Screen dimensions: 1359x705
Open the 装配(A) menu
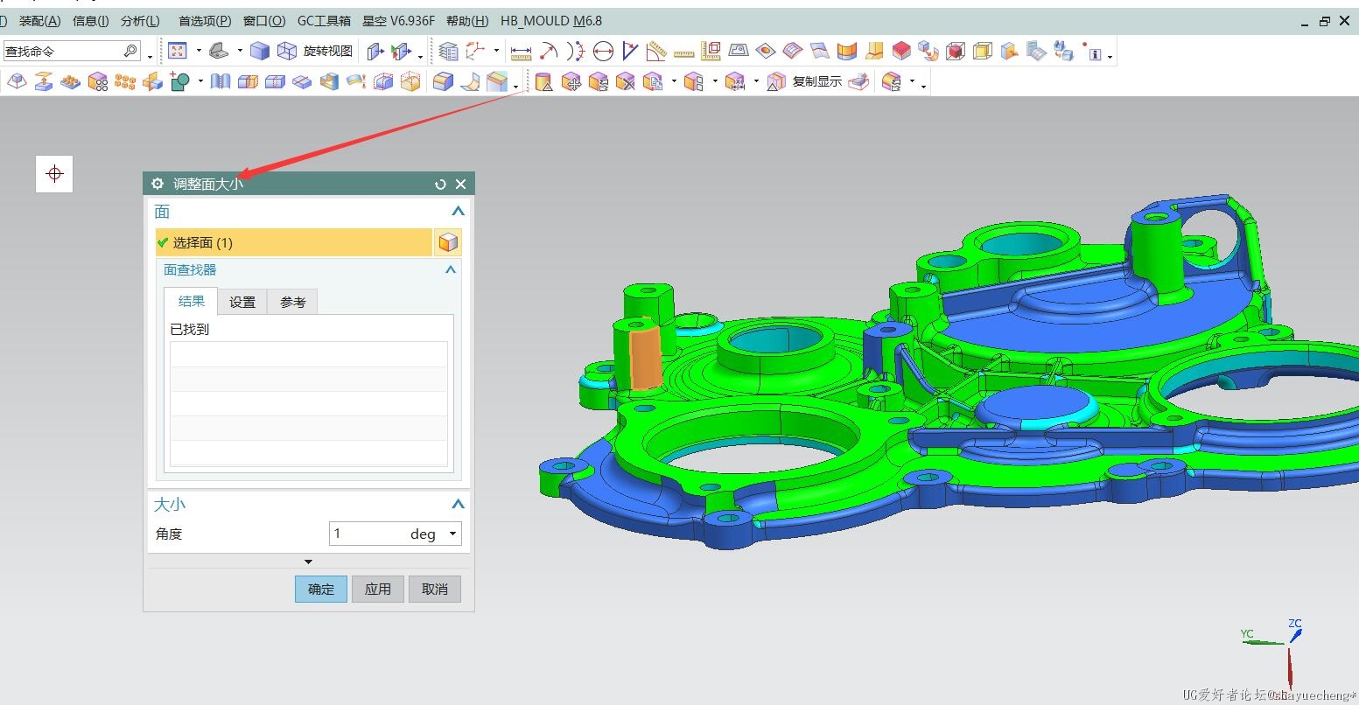(40, 21)
